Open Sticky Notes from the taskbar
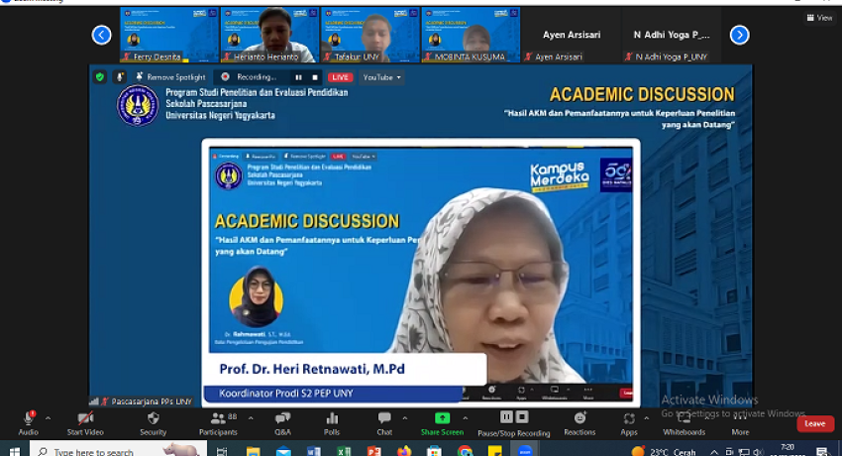 coord(494,451)
